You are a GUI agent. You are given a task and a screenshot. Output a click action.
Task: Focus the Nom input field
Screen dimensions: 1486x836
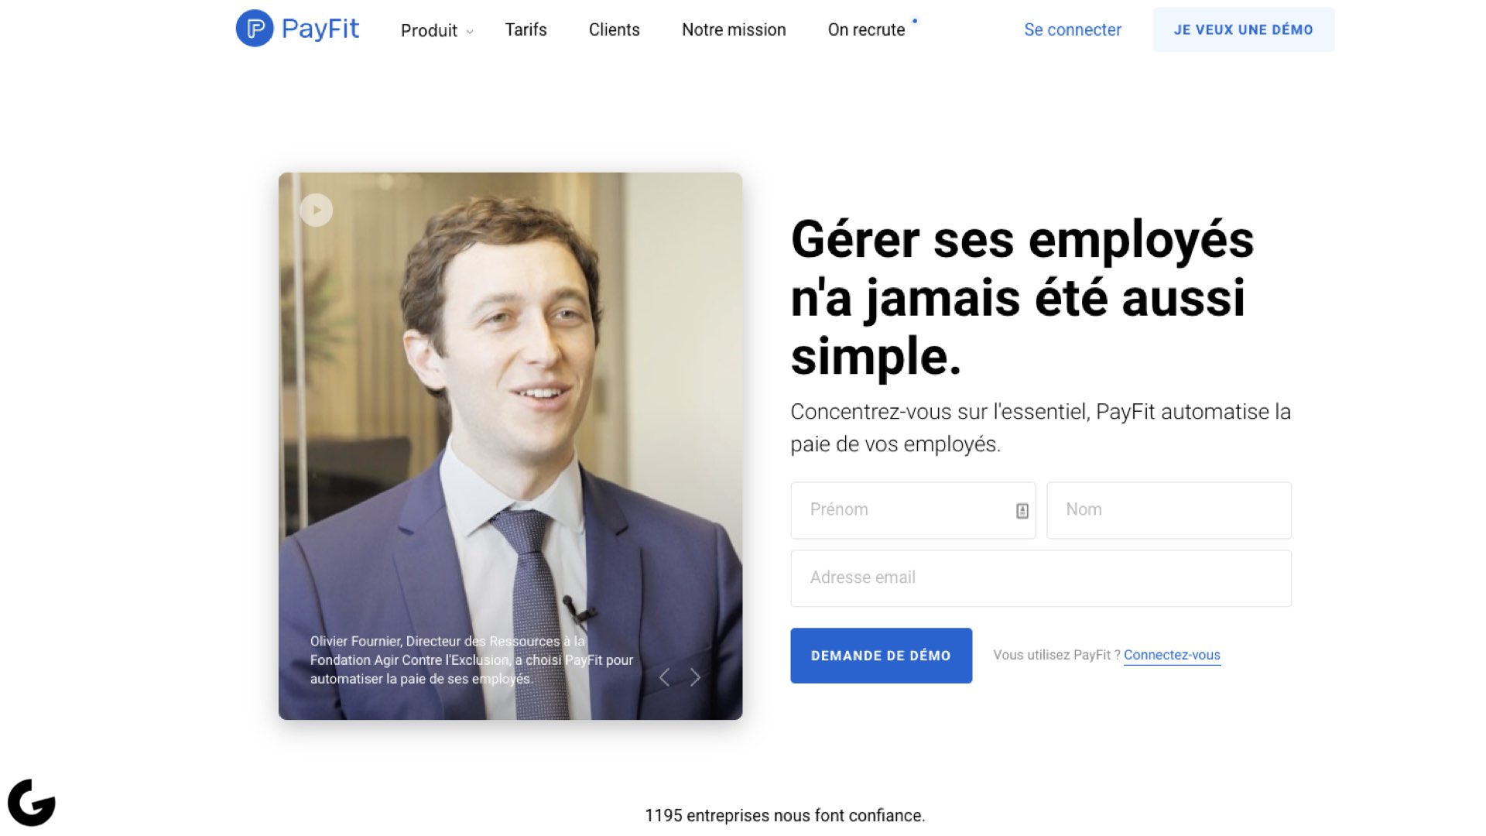1169,510
